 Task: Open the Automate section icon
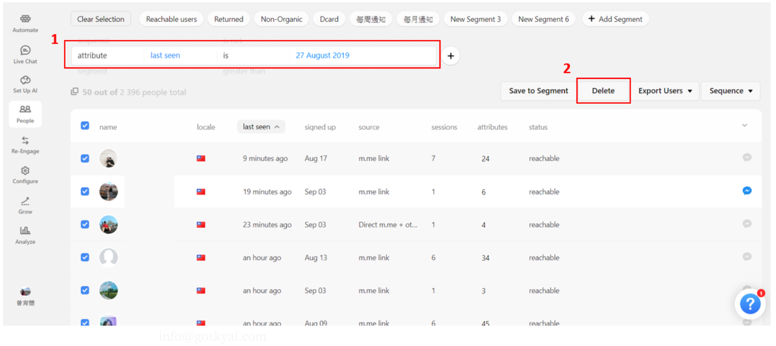coord(25,19)
